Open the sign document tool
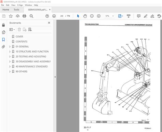162x132 pixels. click(x=152, y=16)
